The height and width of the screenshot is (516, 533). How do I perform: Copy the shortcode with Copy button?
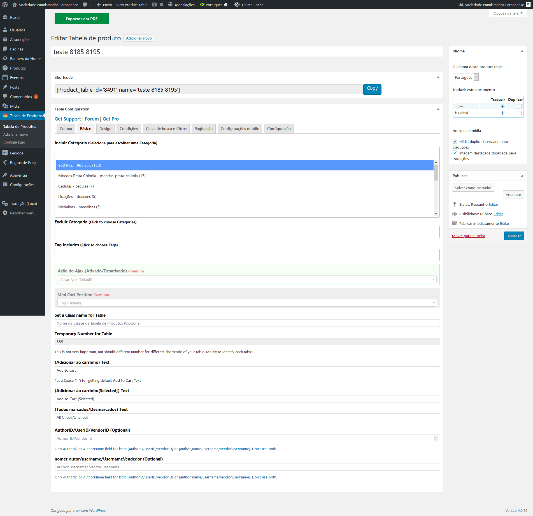[x=372, y=89]
